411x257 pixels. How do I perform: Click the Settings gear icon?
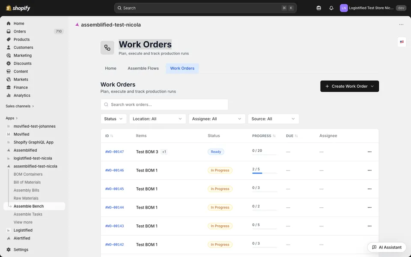9,250
